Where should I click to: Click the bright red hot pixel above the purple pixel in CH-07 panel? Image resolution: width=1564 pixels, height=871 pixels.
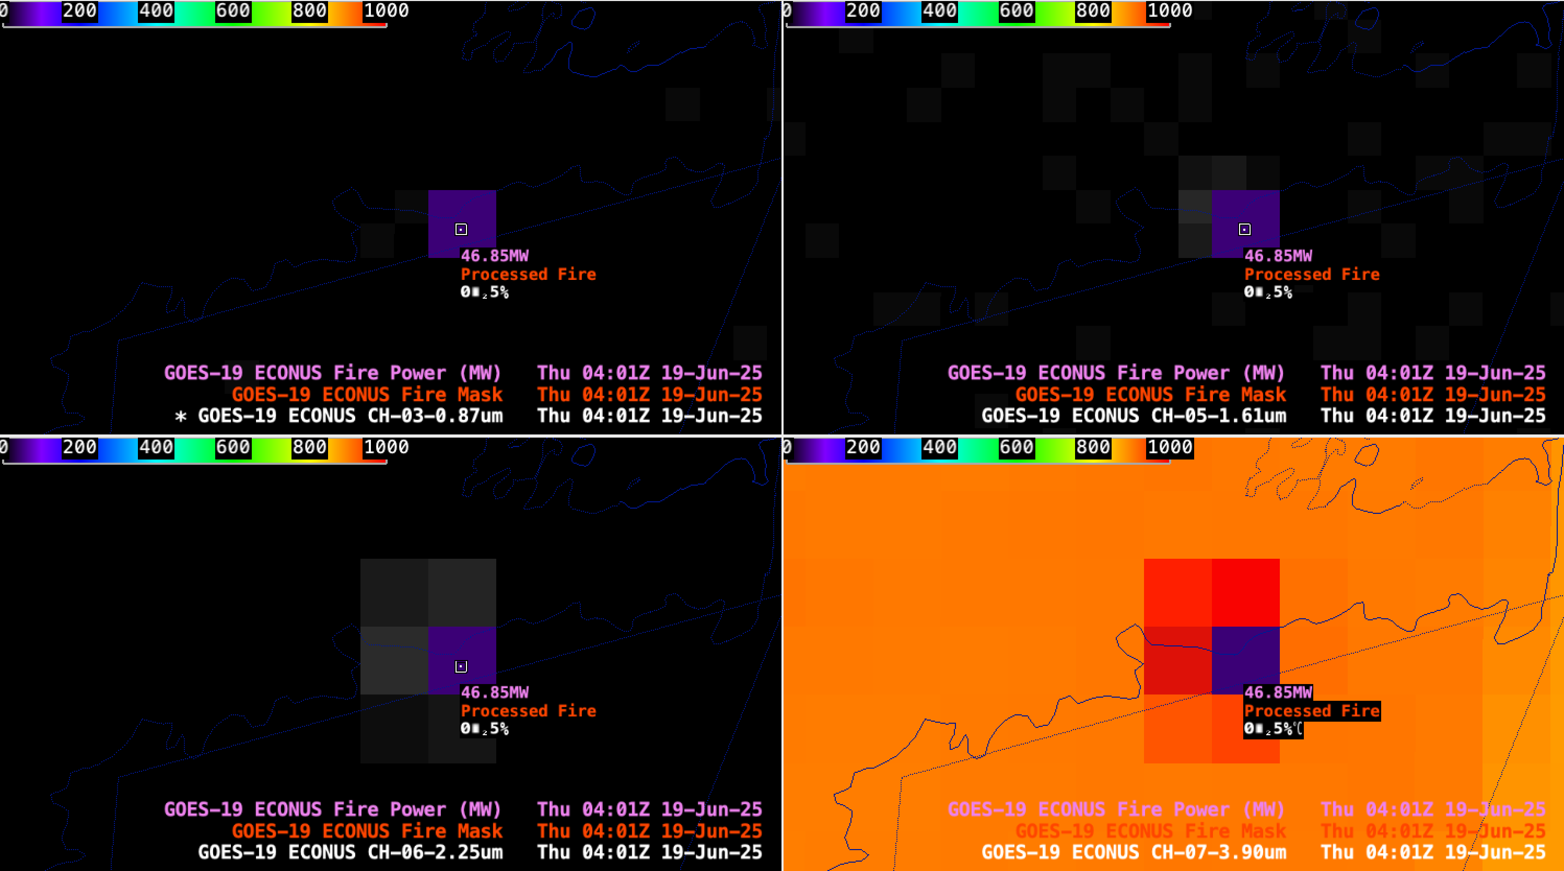pyautogui.click(x=1246, y=593)
